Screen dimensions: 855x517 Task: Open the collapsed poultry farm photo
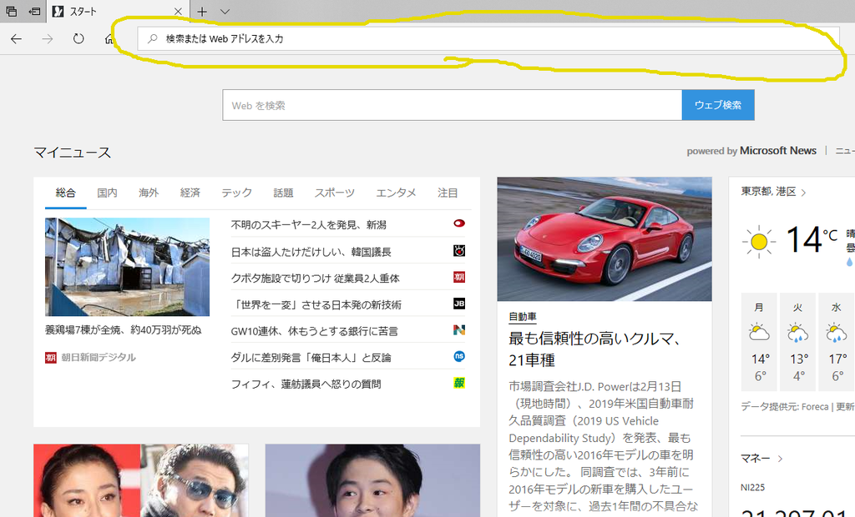tap(127, 267)
